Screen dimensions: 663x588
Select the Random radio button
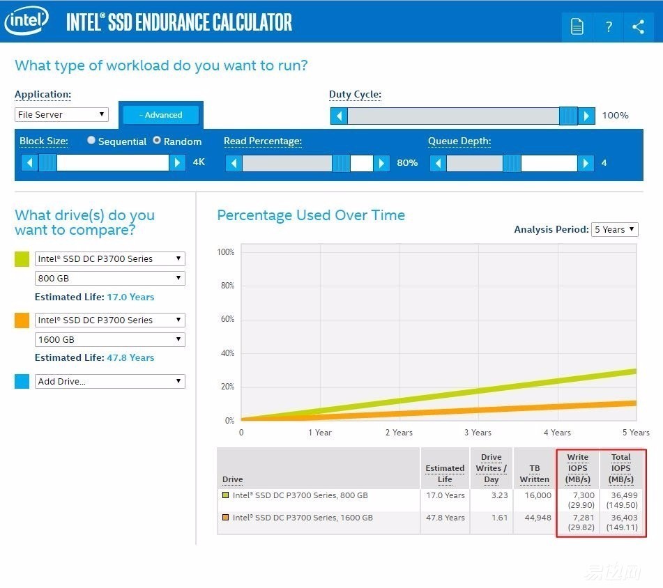coord(157,140)
